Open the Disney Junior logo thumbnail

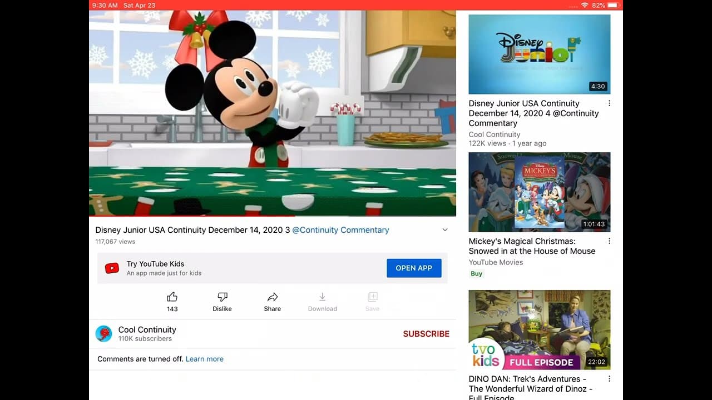[540, 54]
